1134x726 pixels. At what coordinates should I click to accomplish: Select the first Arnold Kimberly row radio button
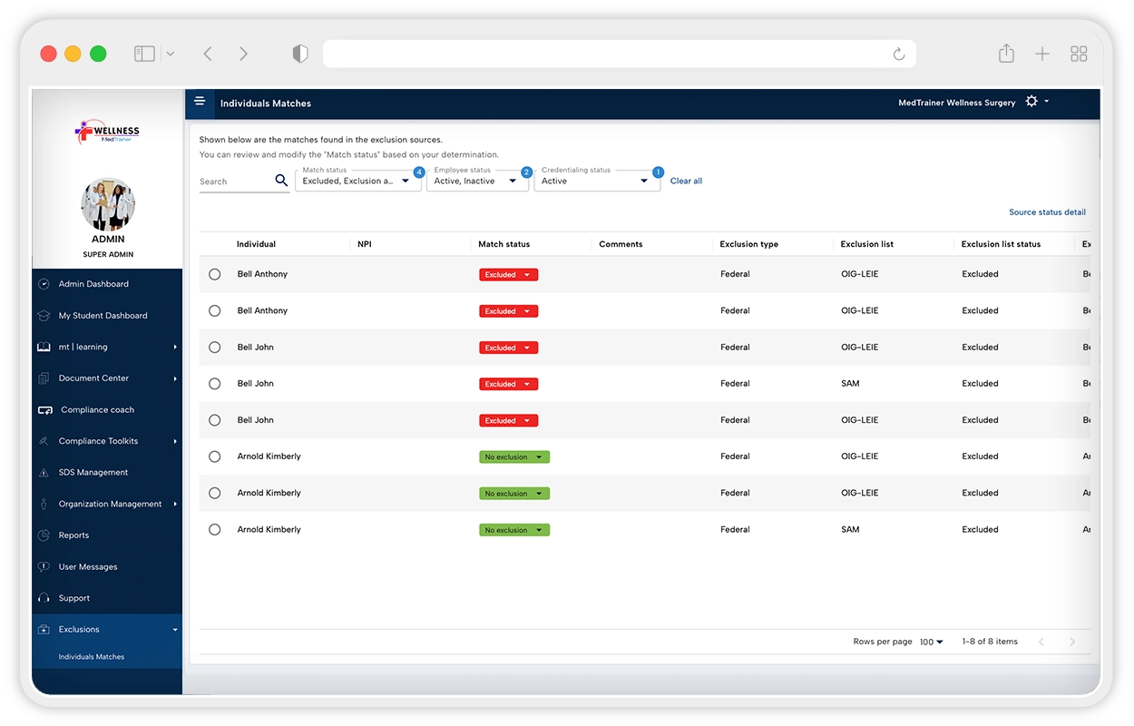pos(215,456)
